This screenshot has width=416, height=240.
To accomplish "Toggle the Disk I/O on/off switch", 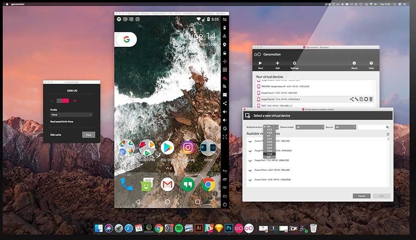I will (62, 100).
